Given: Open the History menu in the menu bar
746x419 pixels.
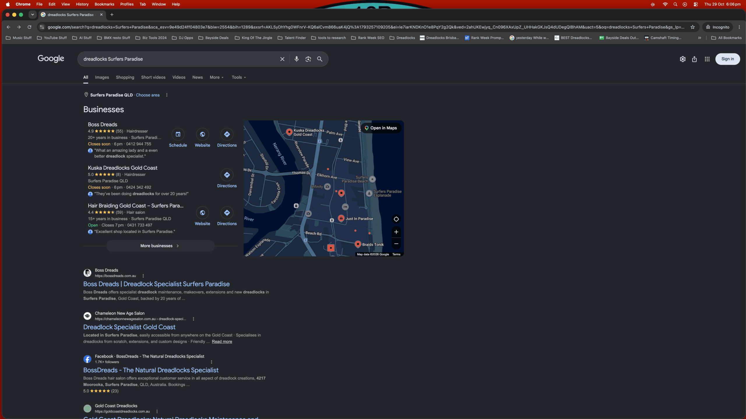Looking at the screenshot, I should pyautogui.click(x=82, y=4).
